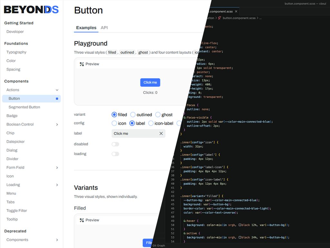The width and height of the screenshot is (330, 248).
Task: Select the icon config radio
Action: (x=114, y=123)
